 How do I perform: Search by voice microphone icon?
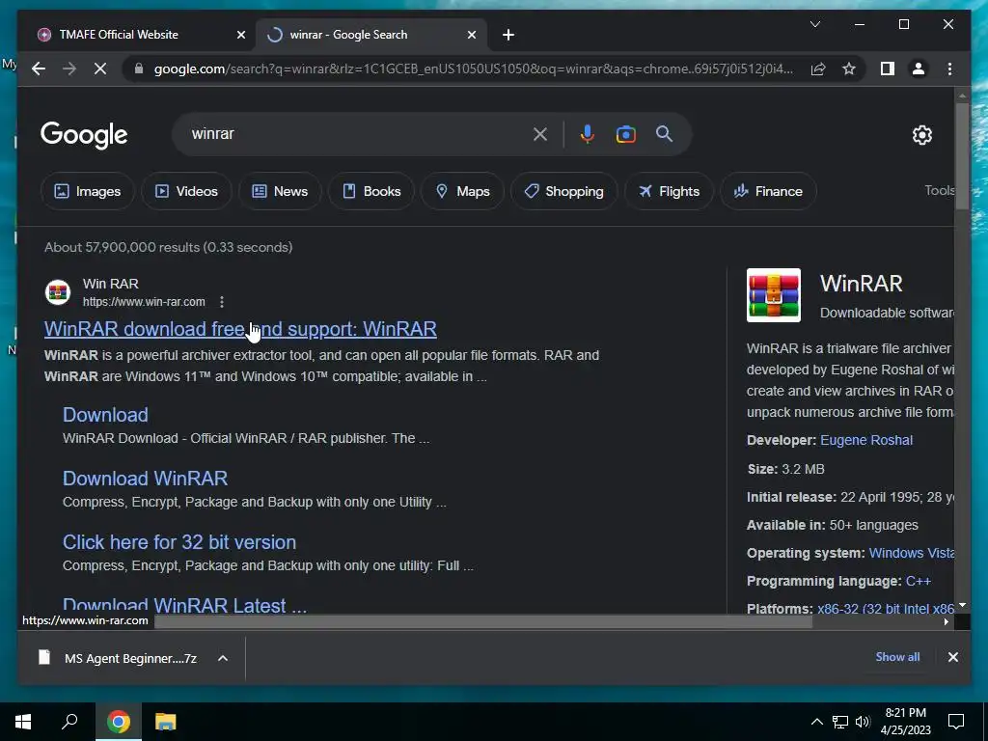pos(588,134)
